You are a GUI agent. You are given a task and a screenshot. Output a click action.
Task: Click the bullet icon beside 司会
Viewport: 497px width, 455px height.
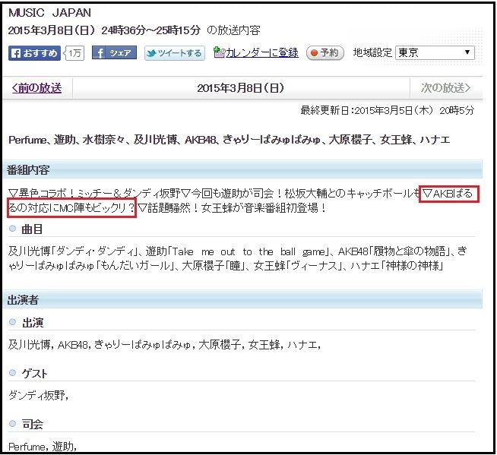pos(12,423)
